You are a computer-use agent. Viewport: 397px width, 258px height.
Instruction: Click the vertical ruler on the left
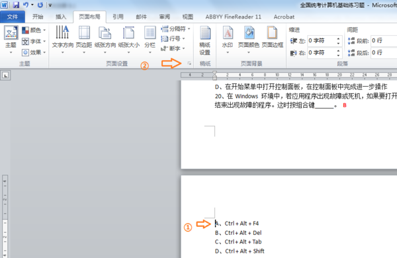coord(5,216)
